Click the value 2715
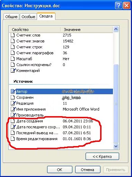The width and height of the screenshot is (132, 177). coord(67,35)
